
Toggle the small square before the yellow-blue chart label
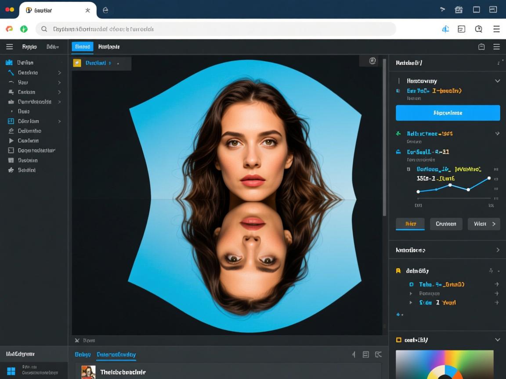pos(408,169)
